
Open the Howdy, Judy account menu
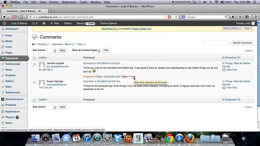[x=245, y=24]
